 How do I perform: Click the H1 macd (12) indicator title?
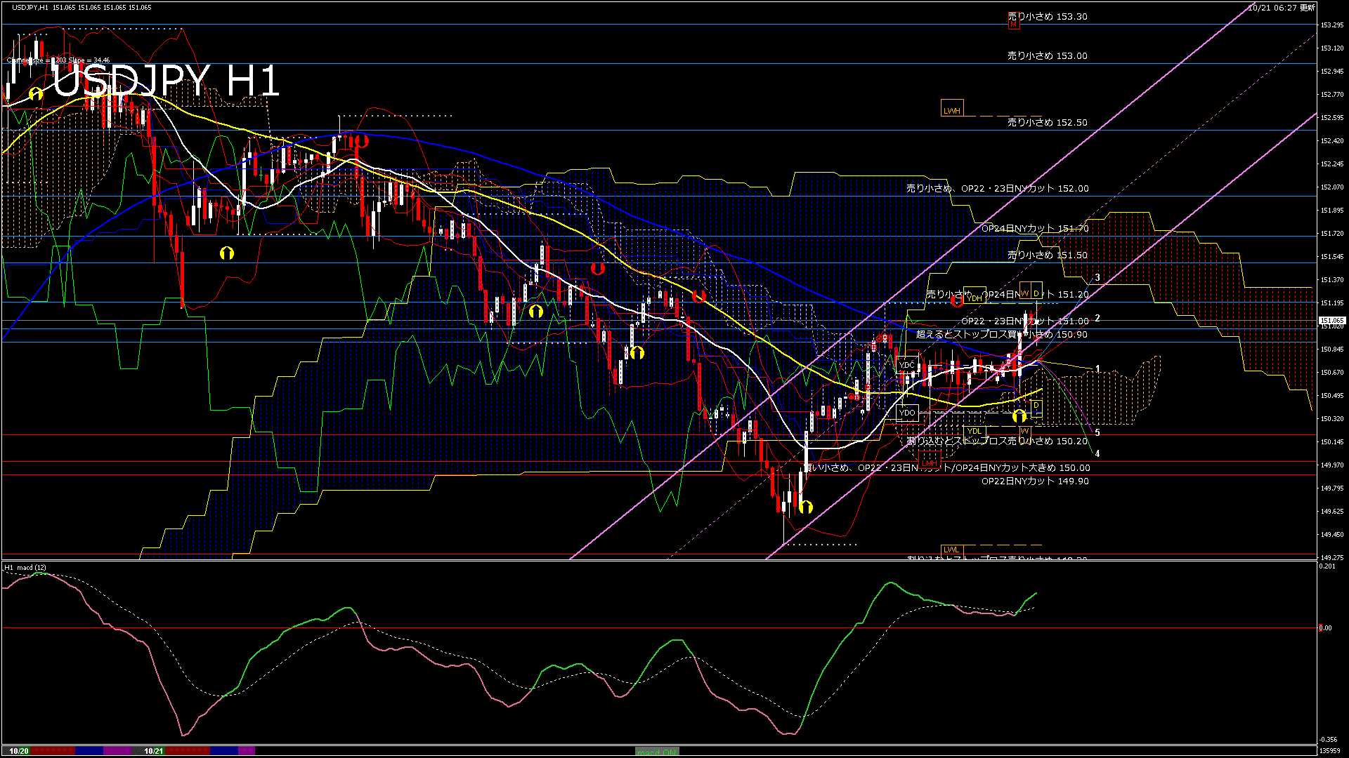click(25, 567)
